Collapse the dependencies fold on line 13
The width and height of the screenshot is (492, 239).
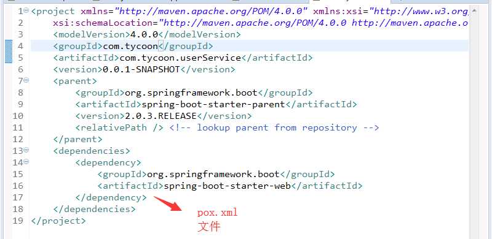coord(26,150)
